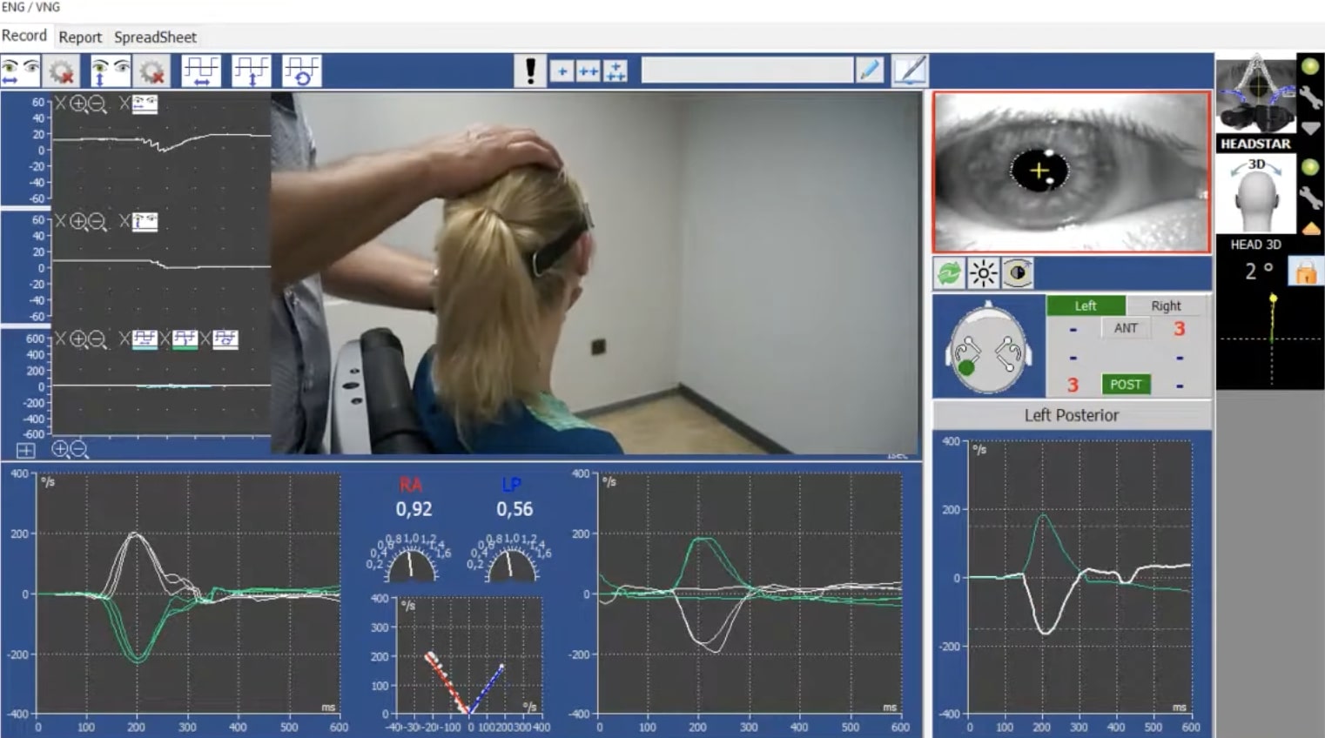Screen dimensions: 1325x738
Task: Open the Record tab
Action: (x=24, y=36)
